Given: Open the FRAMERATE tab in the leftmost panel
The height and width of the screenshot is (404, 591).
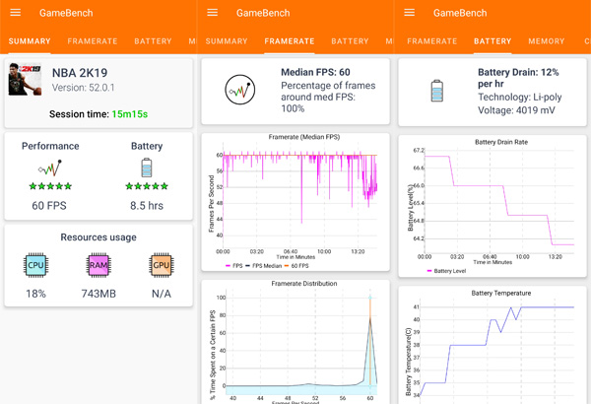Looking at the screenshot, I should [92, 41].
